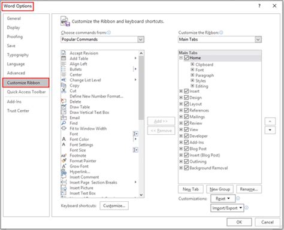Uncheck the Background Removal checkbox
The image size is (284, 230).
click(x=186, y=168)
